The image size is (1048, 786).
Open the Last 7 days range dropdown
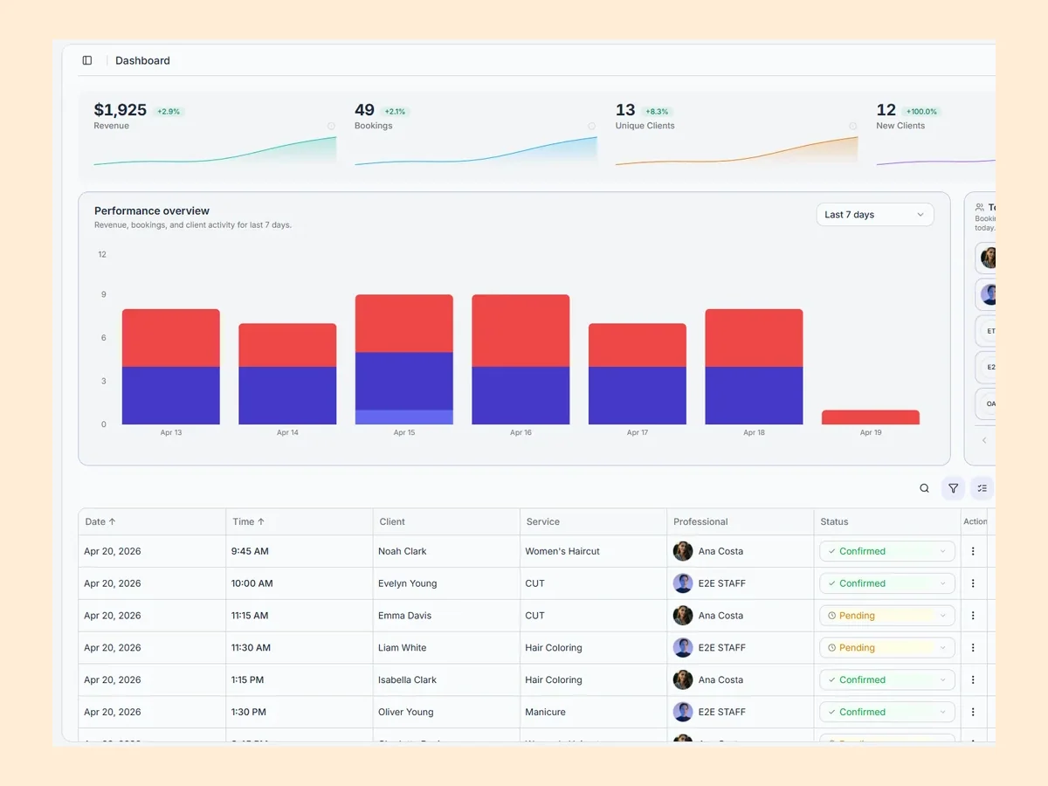click(875, 215)
